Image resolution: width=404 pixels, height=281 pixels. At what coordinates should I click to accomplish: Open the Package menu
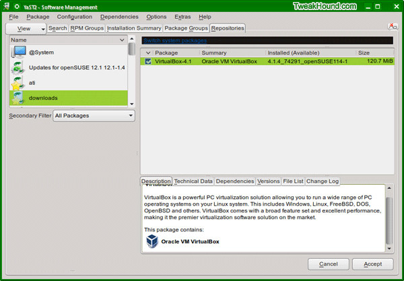click(x=38, y=17)
